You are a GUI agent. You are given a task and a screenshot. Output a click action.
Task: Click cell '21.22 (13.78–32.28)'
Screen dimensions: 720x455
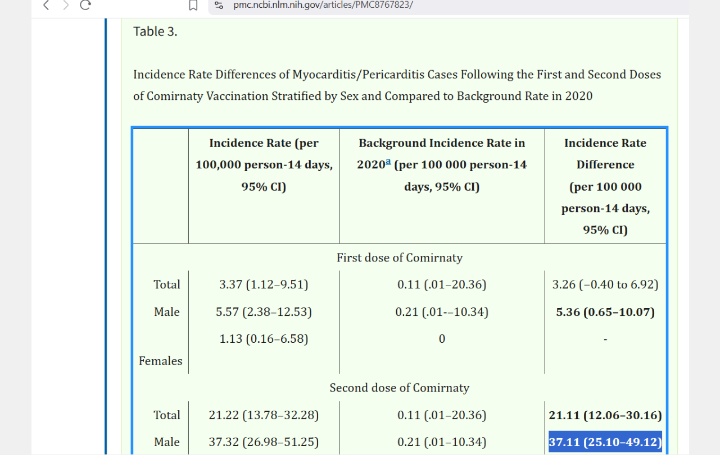[x=264, y=415]
